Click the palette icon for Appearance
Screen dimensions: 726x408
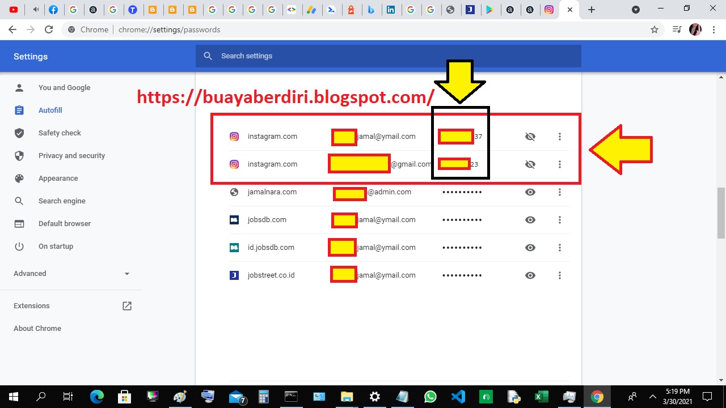click(19, 178)
